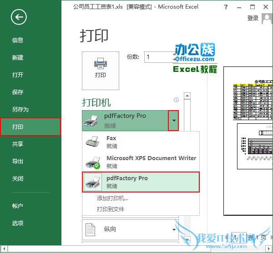Open 帐户 settings in sidebar

tap(18, 206)
